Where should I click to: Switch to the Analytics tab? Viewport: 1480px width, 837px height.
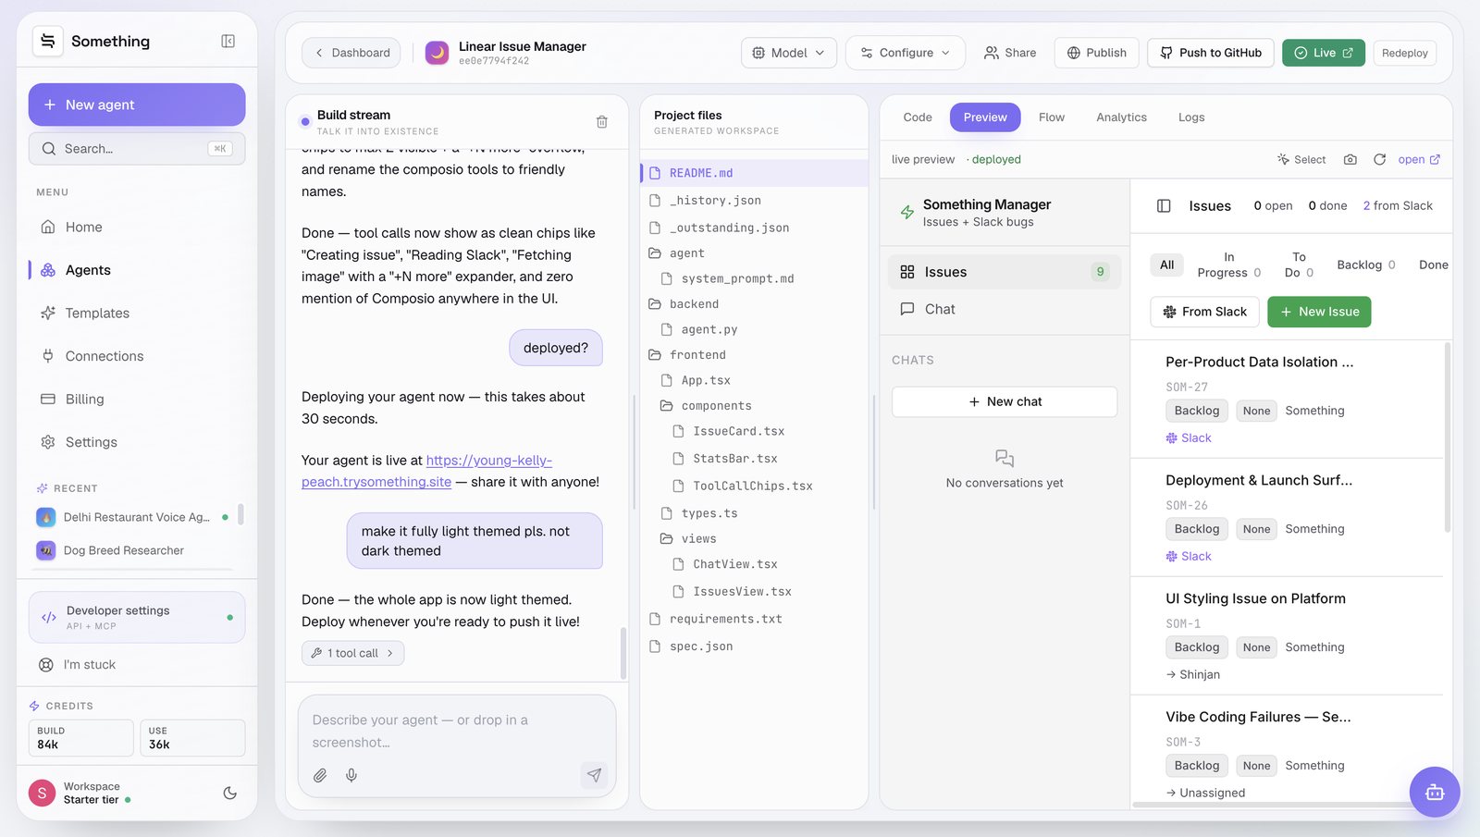click(x=1121, y=117)
